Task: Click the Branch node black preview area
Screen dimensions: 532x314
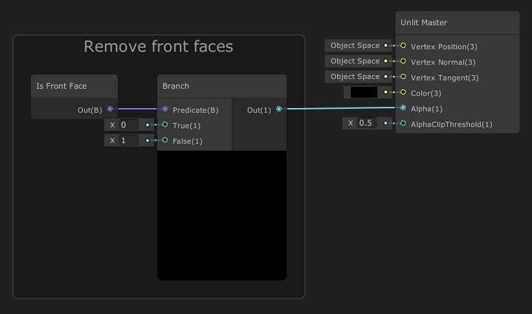Action: pos(222,215)
